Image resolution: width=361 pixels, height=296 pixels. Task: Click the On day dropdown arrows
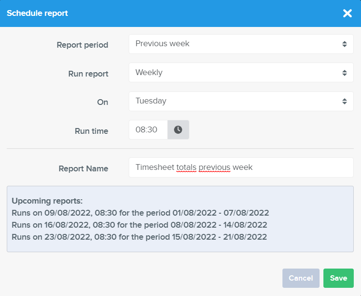pos(345,101)
